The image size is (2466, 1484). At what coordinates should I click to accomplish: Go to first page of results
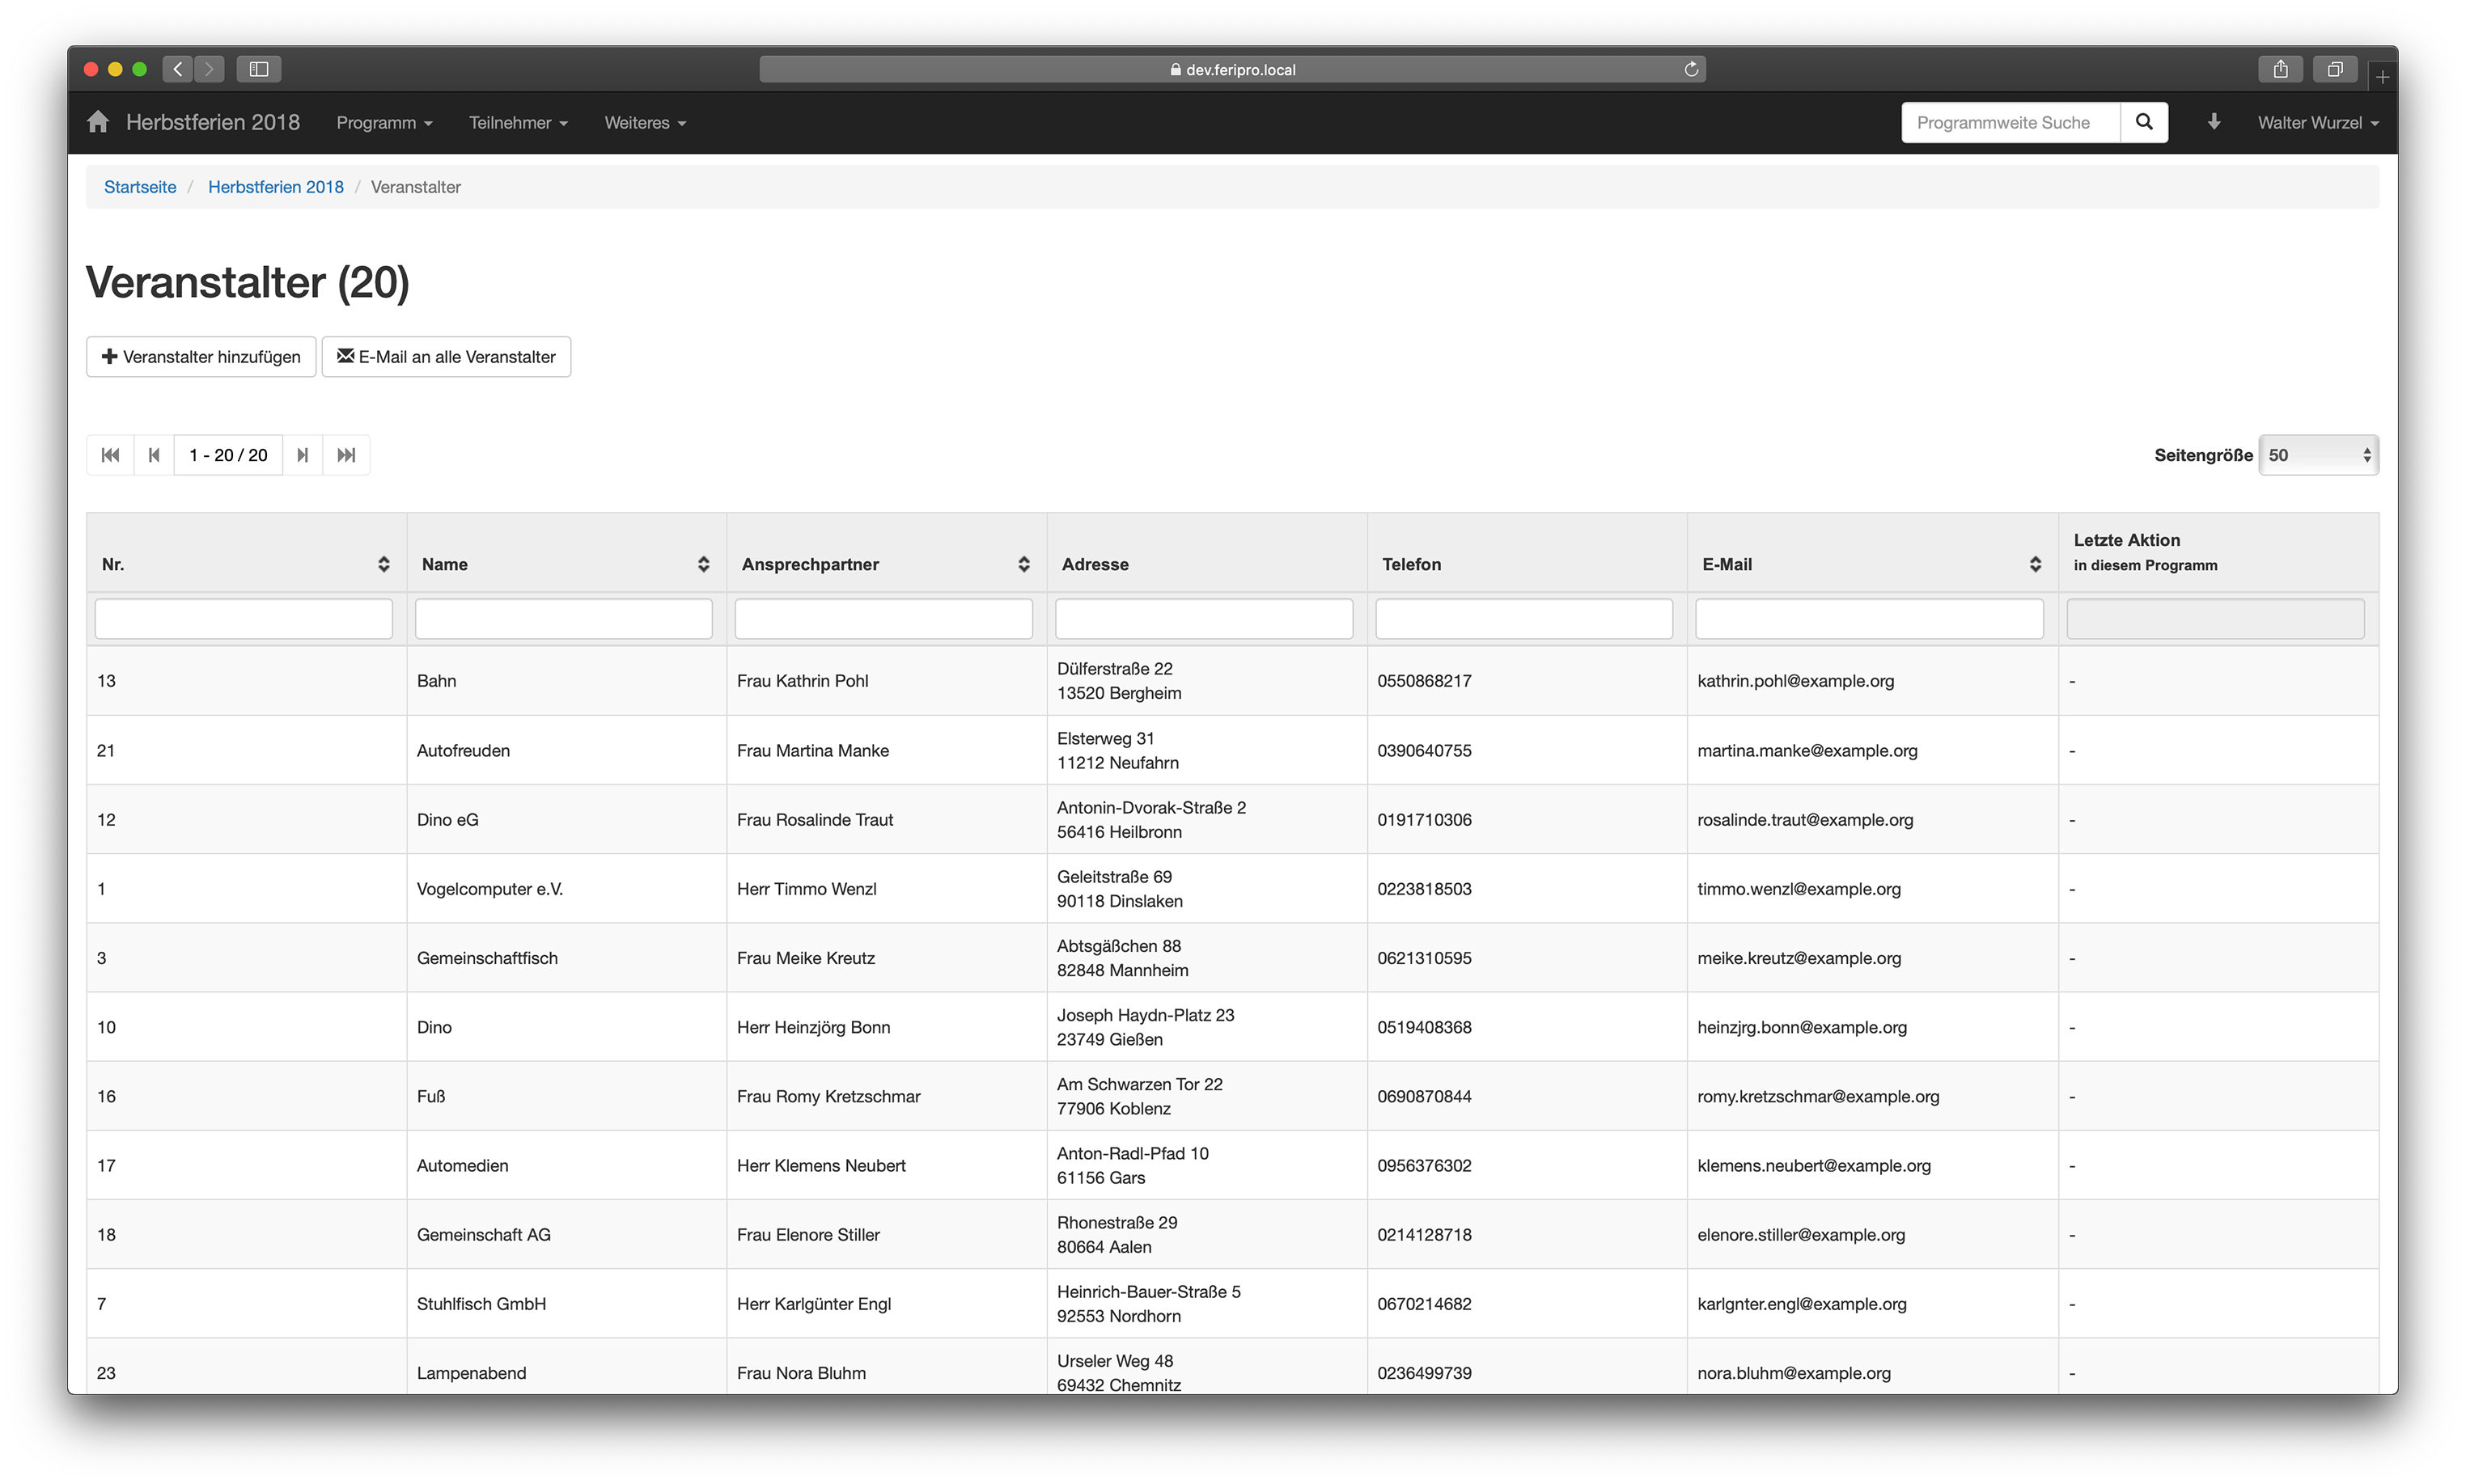(110, 455)
